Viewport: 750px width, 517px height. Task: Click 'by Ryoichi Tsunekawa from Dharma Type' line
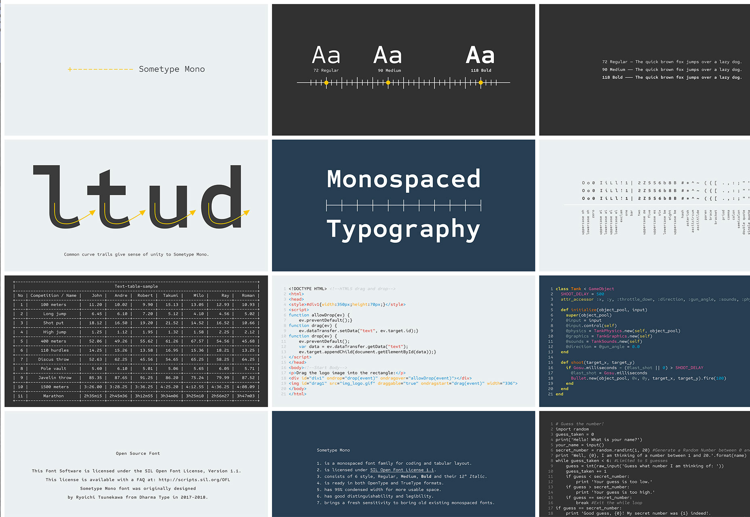[138, 497]
